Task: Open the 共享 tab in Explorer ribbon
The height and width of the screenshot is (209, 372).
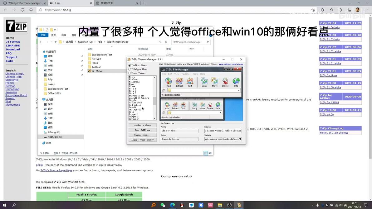Action: (x=64, y=35)
